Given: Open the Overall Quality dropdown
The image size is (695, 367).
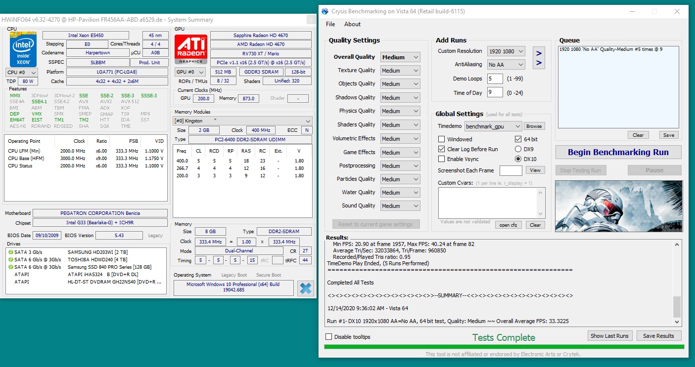Looking at the screenshot, I should point(400,57).
